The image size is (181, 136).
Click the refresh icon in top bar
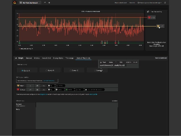coord(165,3)
